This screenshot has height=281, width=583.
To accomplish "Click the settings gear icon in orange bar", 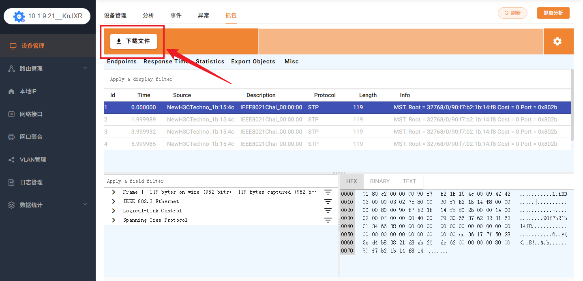I will point(557,41).
